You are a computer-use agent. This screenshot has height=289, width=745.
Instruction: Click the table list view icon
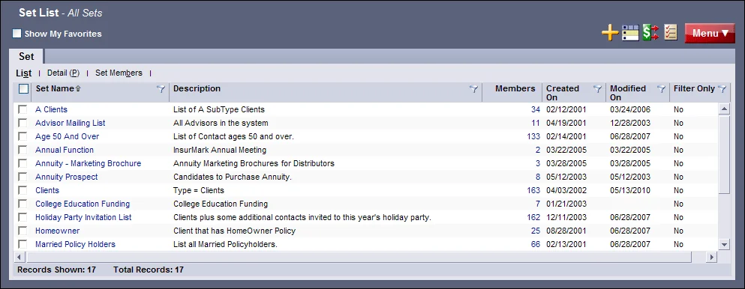pyautogui.click(x=630, y=33)
